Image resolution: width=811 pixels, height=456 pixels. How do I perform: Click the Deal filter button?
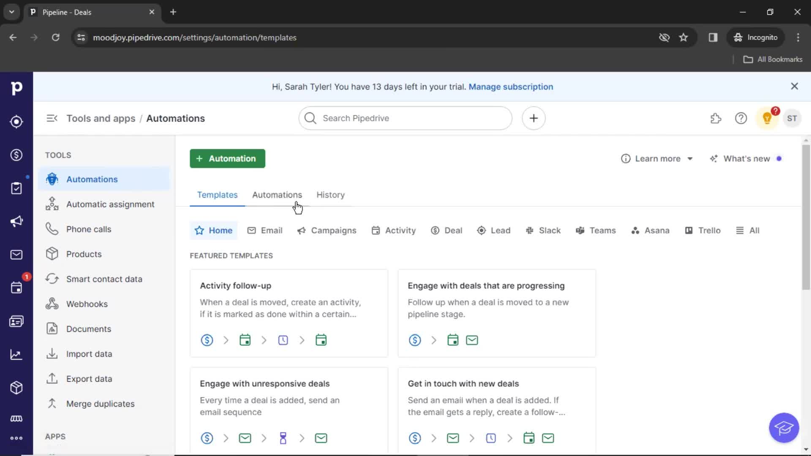coord(453,230)
